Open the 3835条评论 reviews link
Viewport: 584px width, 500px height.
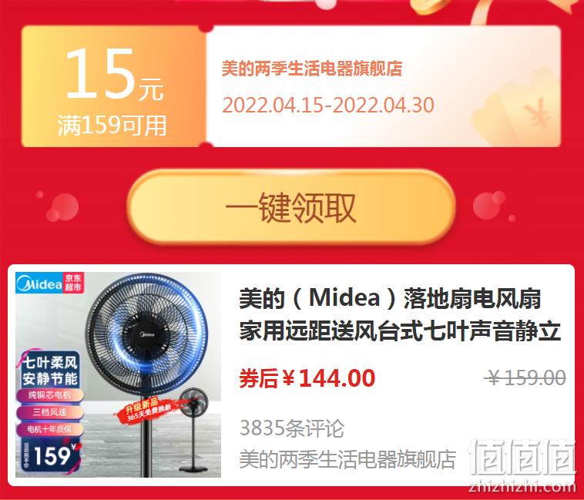292,428
